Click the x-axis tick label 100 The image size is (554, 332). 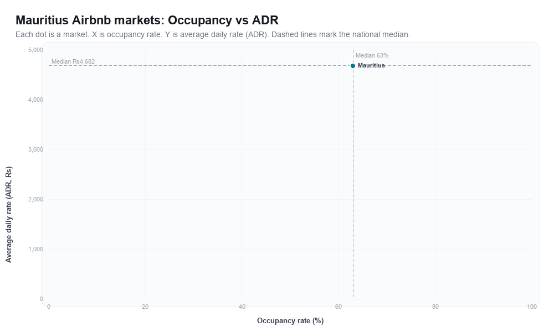(x=532, y=307)
